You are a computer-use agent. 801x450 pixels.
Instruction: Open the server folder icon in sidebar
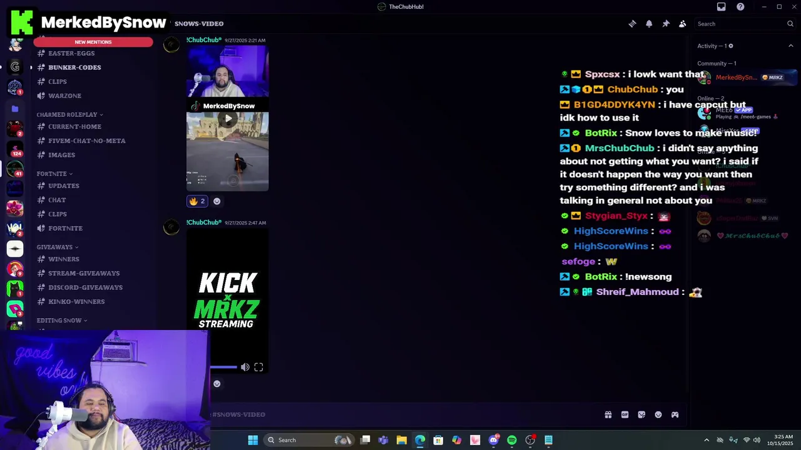click(x=15, y=109)
